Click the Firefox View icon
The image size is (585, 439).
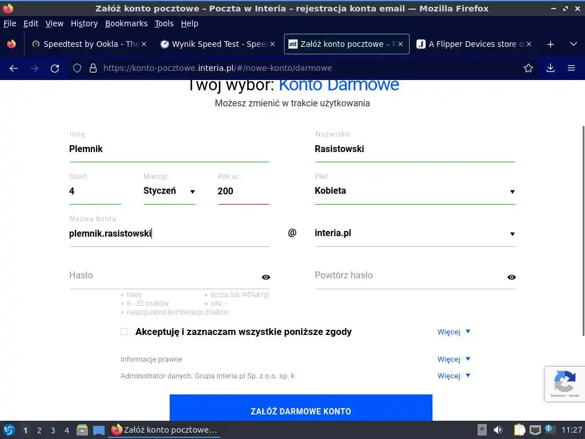tap(11, 44)
